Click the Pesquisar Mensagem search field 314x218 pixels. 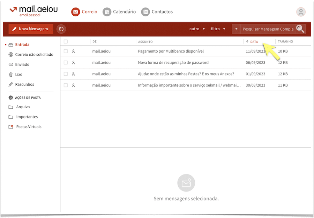pos(268,29)
